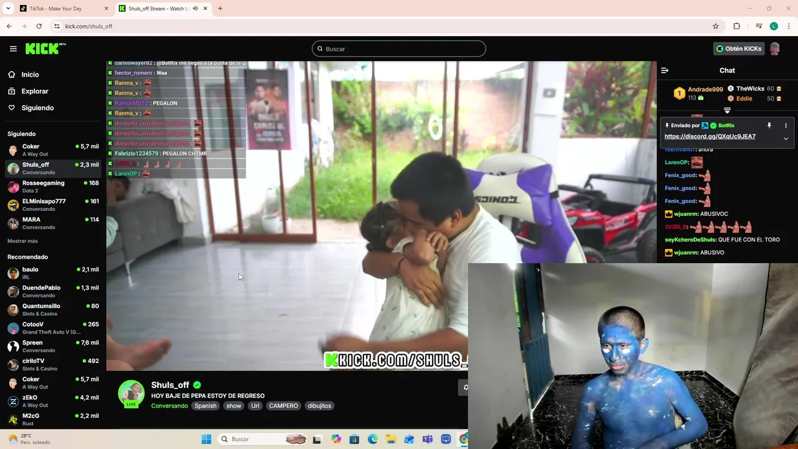Click BotRix name in pinned message
The image size is (798, 449).
point(726,125)
